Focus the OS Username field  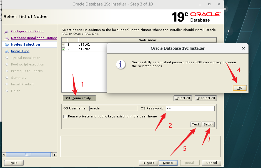pyautogui.click(x=114, y=108)
